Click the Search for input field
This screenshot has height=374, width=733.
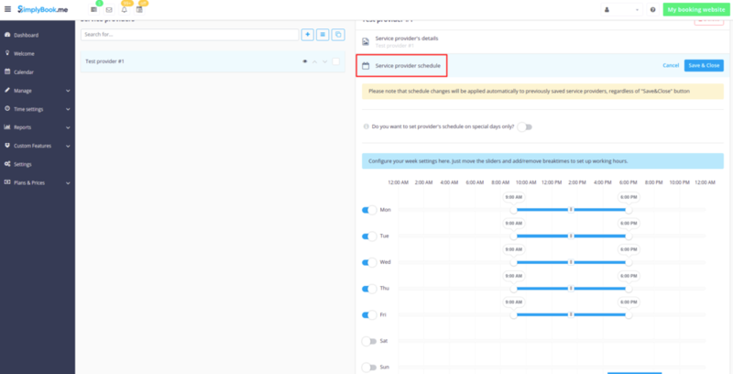pos(190,34)
